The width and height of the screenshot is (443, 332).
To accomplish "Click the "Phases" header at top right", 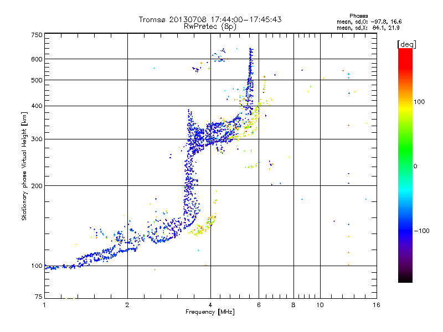I will (358, 16).
